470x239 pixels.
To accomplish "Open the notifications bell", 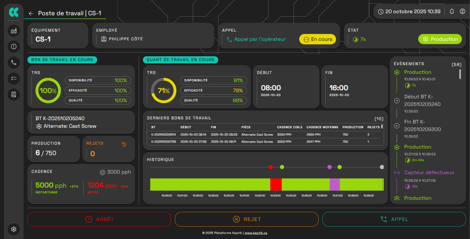I will coord(452,11).
